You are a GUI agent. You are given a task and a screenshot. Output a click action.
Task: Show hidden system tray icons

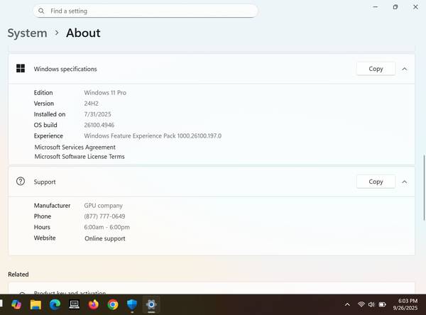347,304
